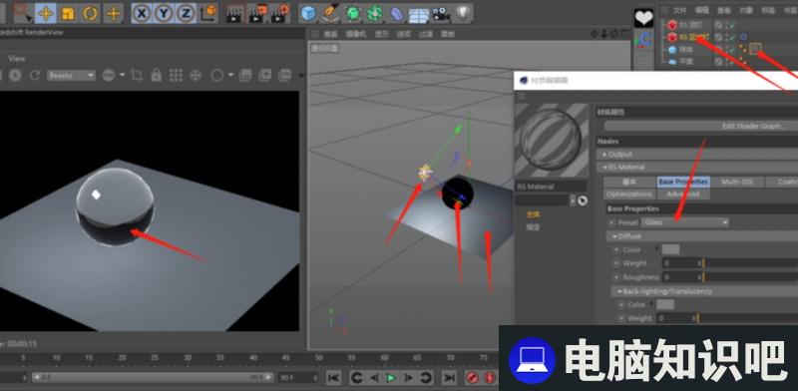The height and width of the screenshot is (391, 798).
Task: Switch the coordinate system mode icon
Action: [207, 13]
